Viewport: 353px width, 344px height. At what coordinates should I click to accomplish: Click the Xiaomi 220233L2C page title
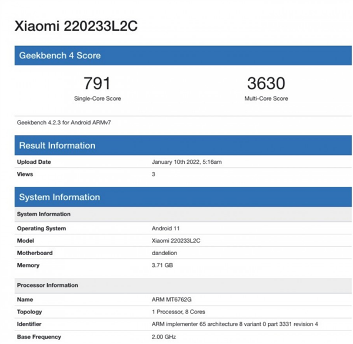click(76, 26)
